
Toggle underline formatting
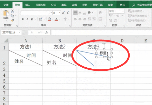pos(32,19)
